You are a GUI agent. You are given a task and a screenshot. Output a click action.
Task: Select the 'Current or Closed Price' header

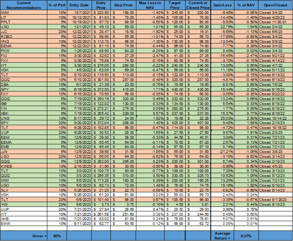click(198, 5)
